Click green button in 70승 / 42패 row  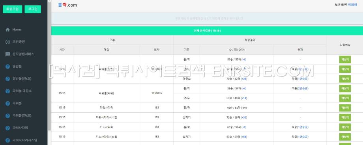[345, 79]
